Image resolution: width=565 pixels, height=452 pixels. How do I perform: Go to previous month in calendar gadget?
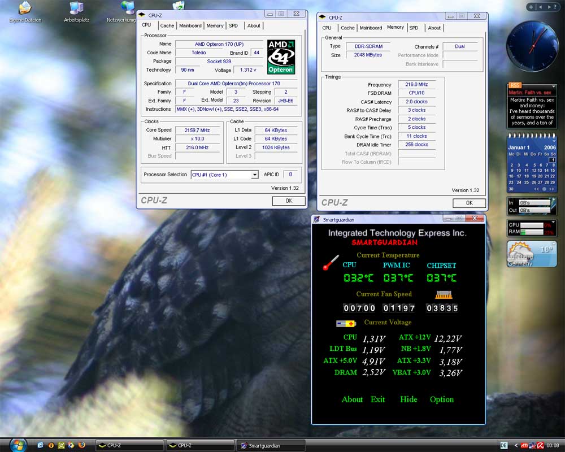pos(537,189)
